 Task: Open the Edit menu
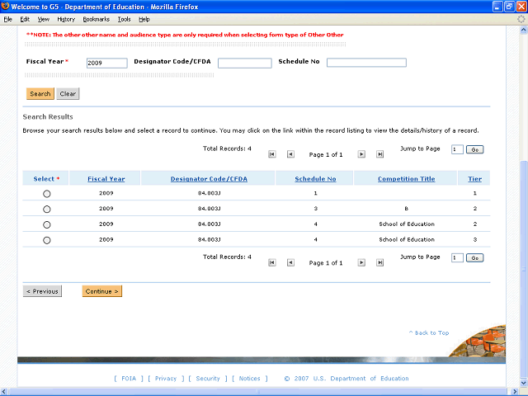coord(25,19)
